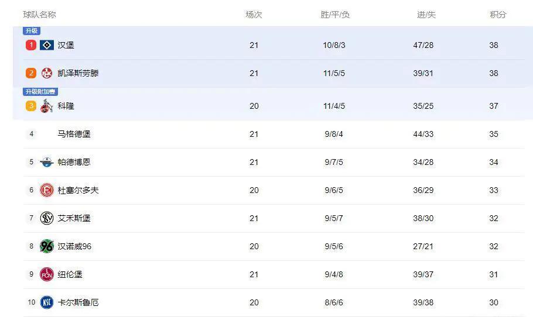Click the Köln (科隆) goat logo
Screen dimensions: 533x317
pyautogui.click(x=47, y=106)
